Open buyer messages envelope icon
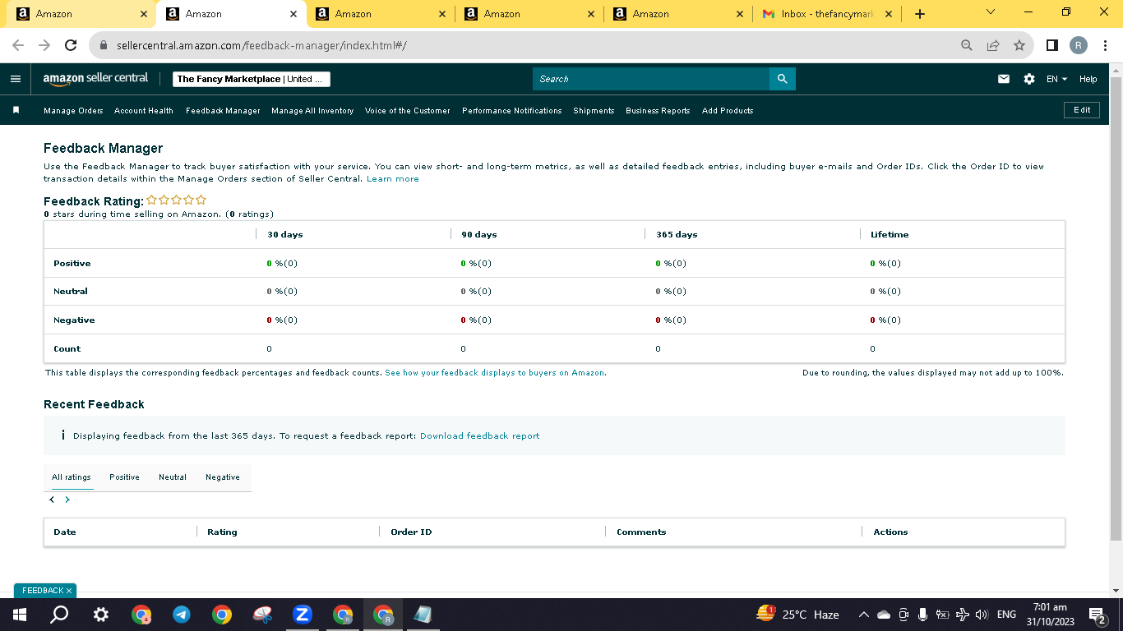1123x631 pixels. [x=1004, y=79]
